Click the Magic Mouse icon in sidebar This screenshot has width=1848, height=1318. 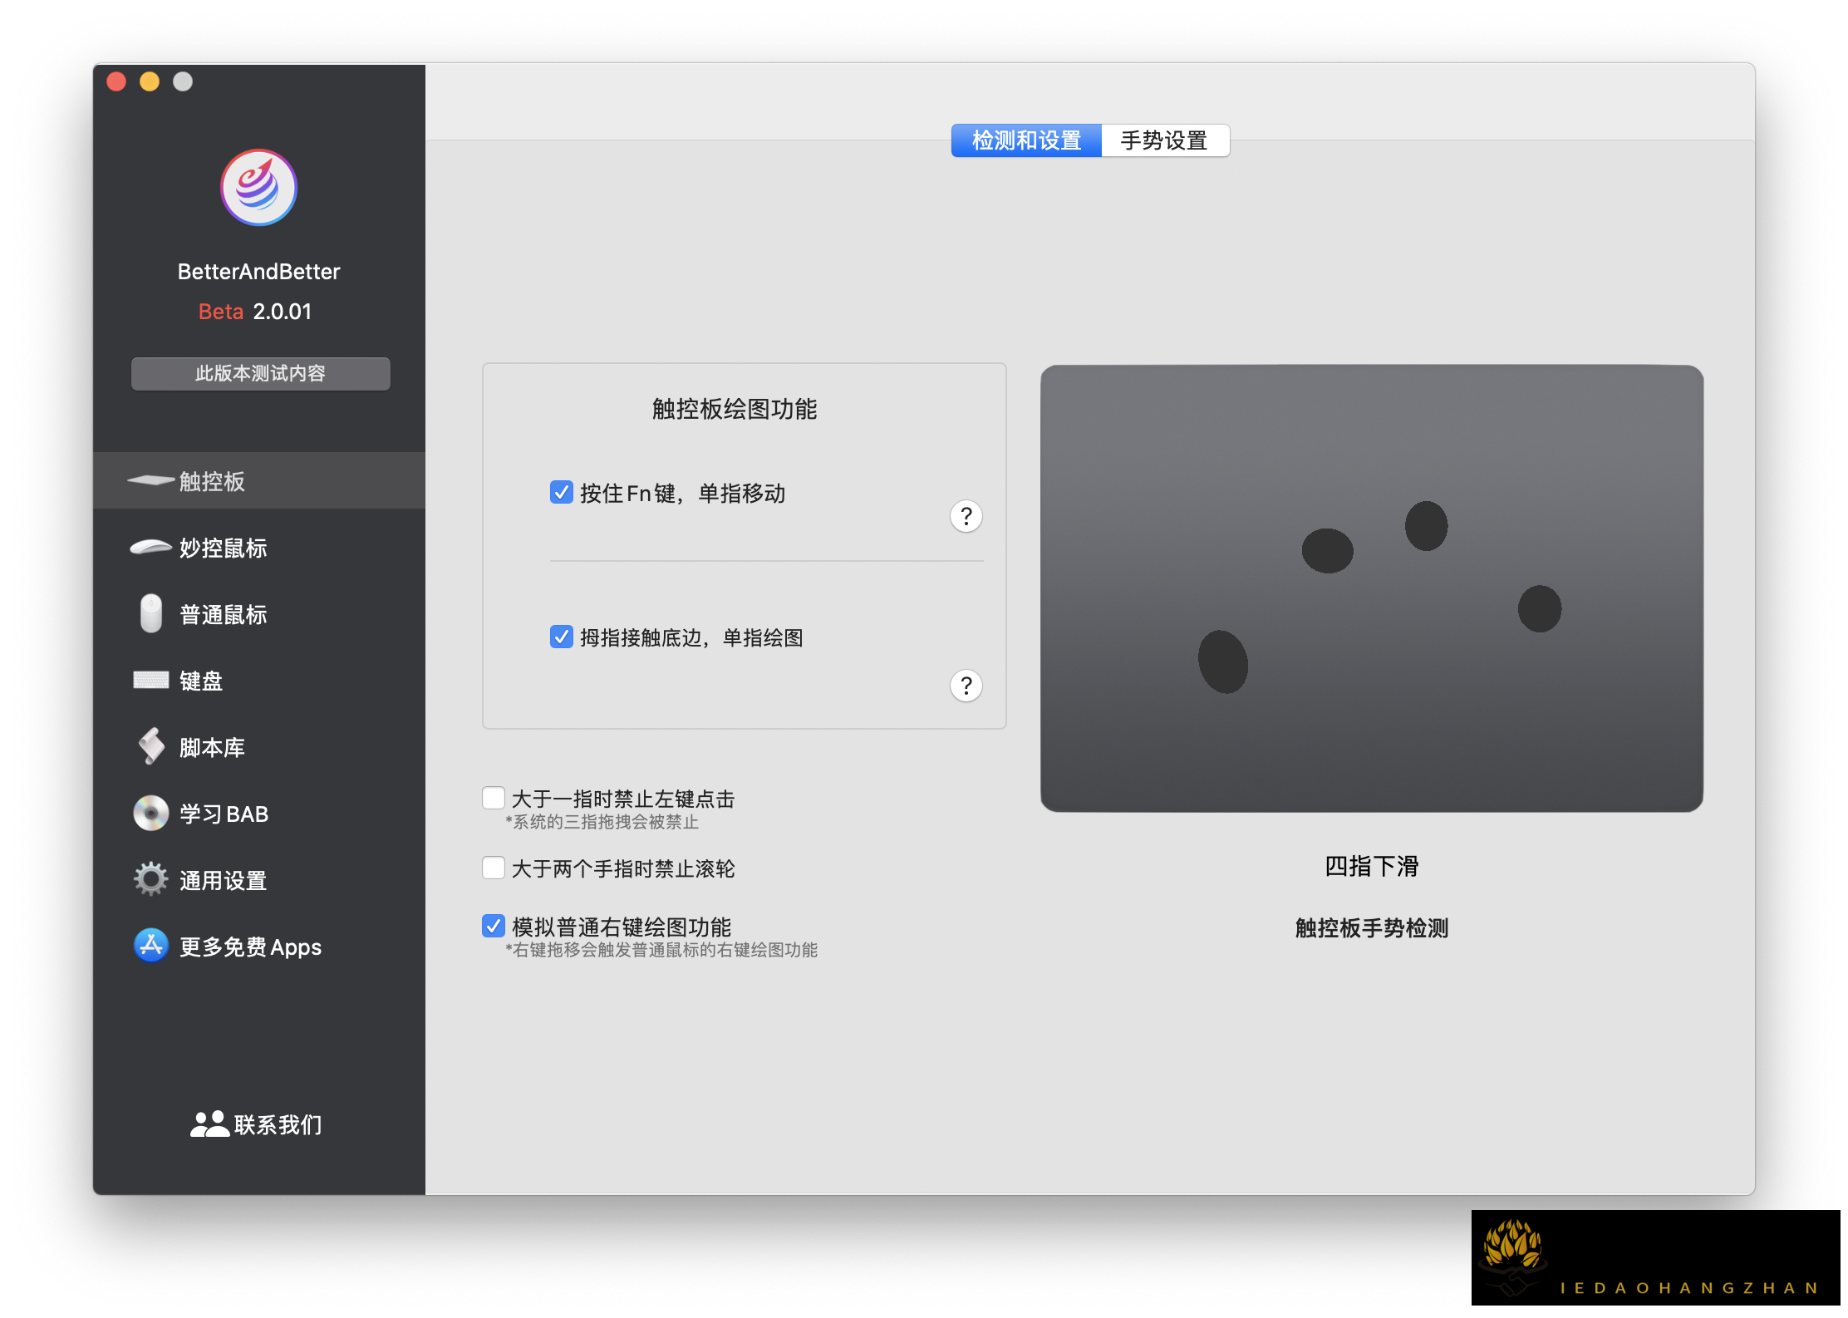(150, 547)
